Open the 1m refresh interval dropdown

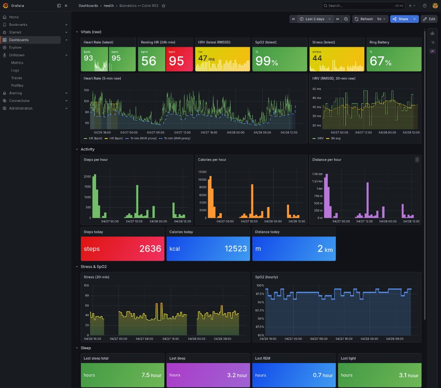(382, 19)
